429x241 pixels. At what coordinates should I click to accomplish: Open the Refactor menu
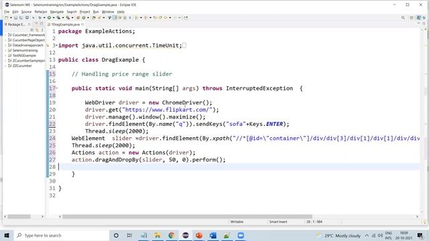(41, 12)
